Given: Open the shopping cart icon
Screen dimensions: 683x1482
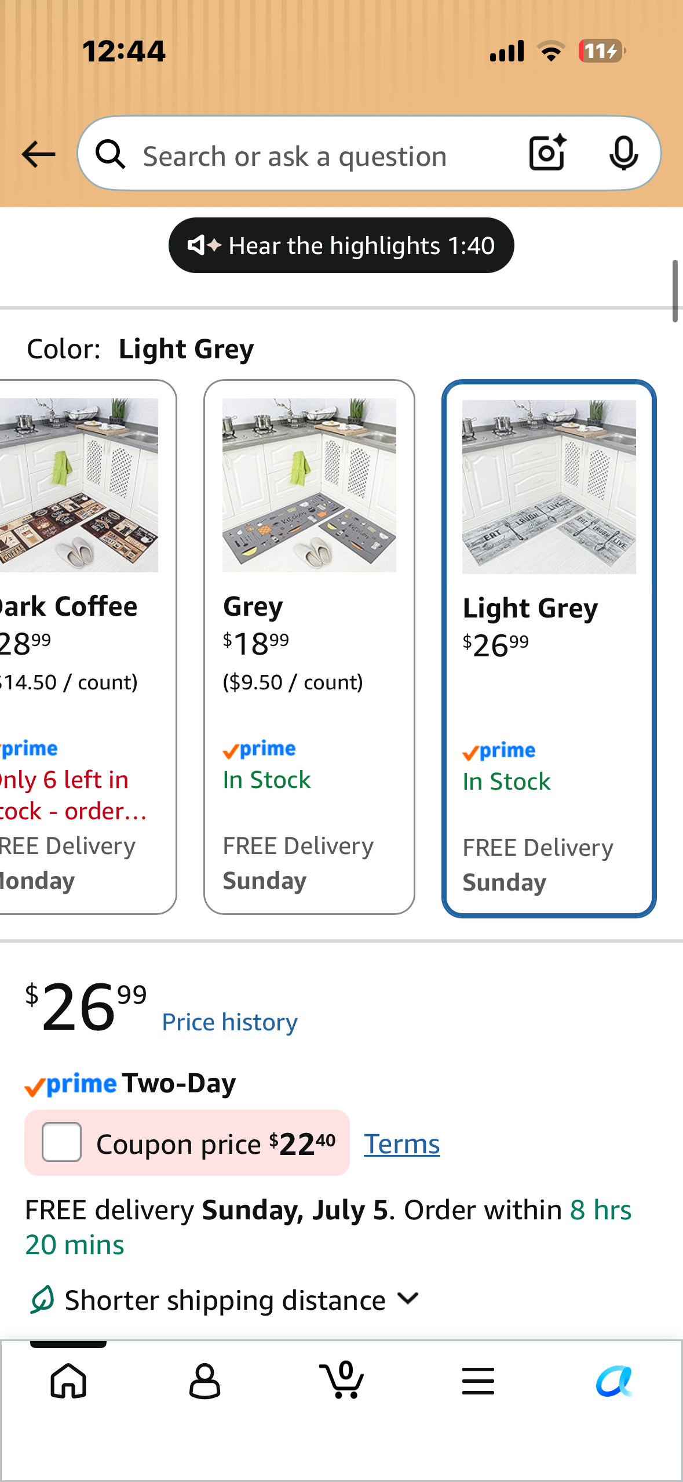Looking at the screenshot, I should pos(342,1379).
